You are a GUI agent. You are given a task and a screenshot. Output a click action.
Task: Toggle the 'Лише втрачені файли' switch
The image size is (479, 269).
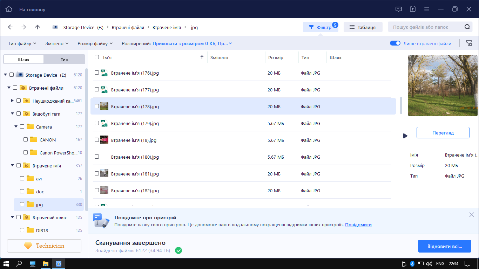pyautogui.click(x=395, y=43)
